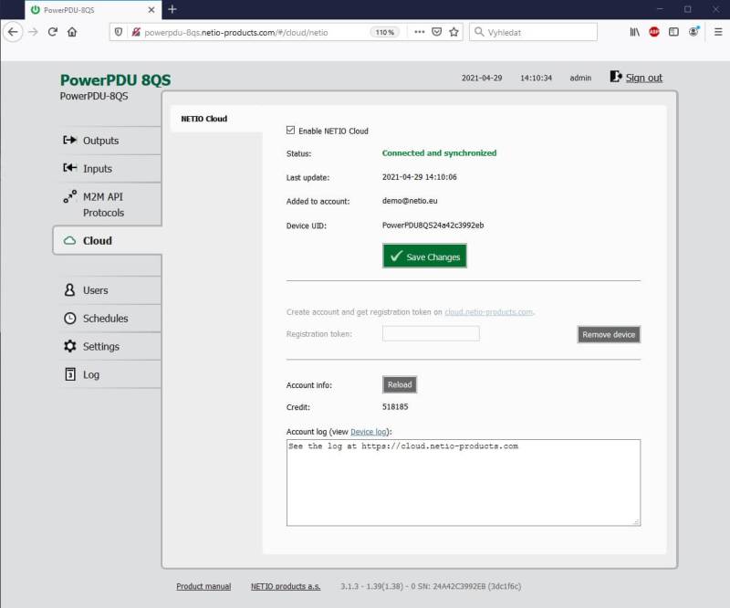The width and height of the screenshot is (730, 608).
Task: Select the NETIO Cloud tab
Action: point(203,119)
